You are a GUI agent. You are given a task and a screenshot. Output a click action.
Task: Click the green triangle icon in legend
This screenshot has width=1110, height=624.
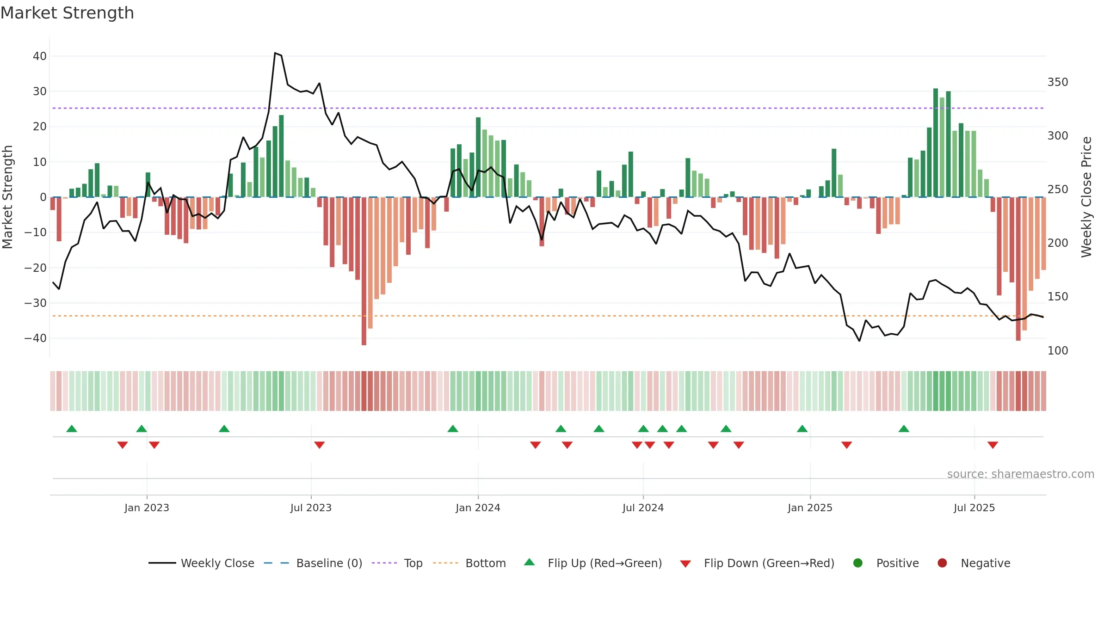530,562
